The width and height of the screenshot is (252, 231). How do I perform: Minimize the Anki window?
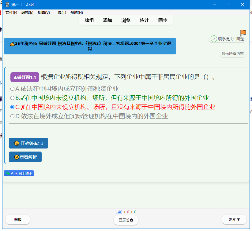(215, 5)
